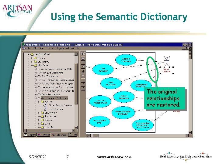The height and width of the screenshot is (164, 219).
Task: Click the Filling Station Manager actor icon
Action: (x=45, y=105)
